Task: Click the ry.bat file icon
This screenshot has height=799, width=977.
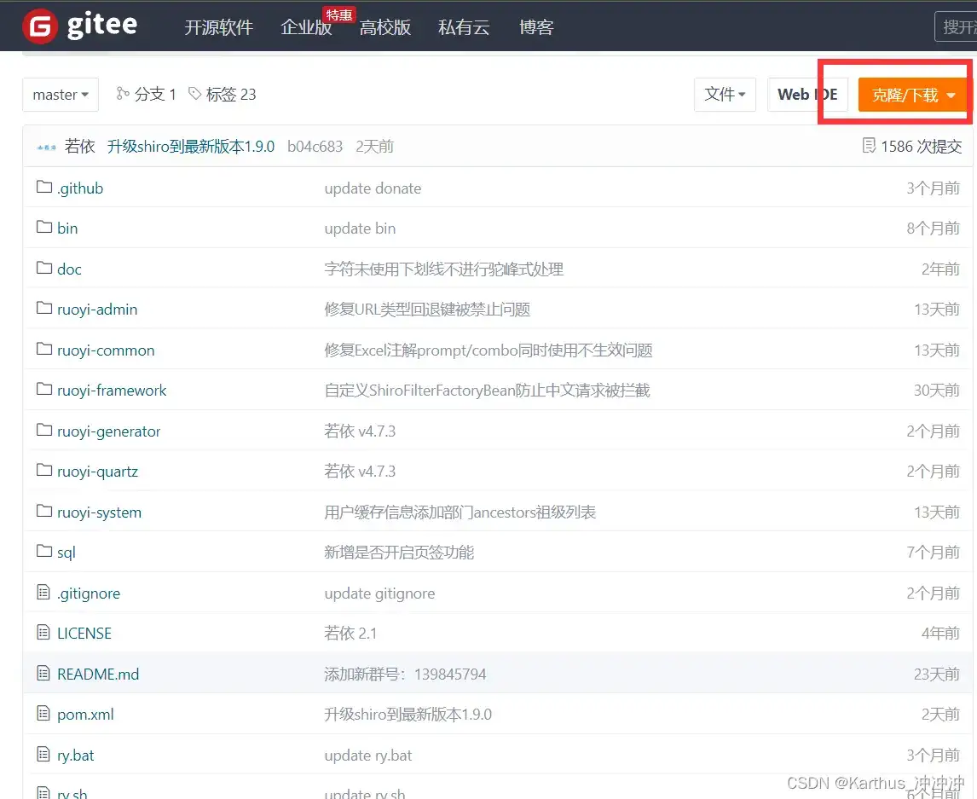Action: tap(43, 754)
